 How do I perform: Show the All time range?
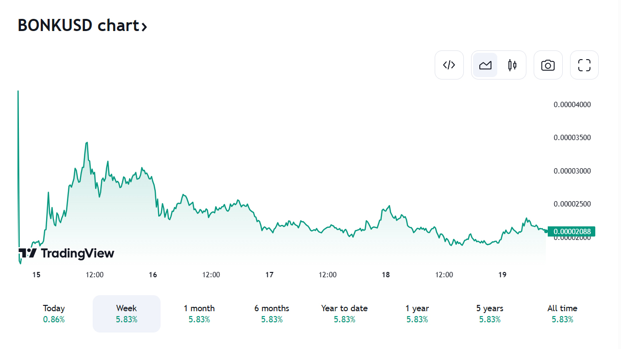[x=562, y=314]
